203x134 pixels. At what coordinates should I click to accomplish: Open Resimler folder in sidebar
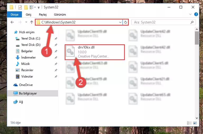tap(27, 70)
